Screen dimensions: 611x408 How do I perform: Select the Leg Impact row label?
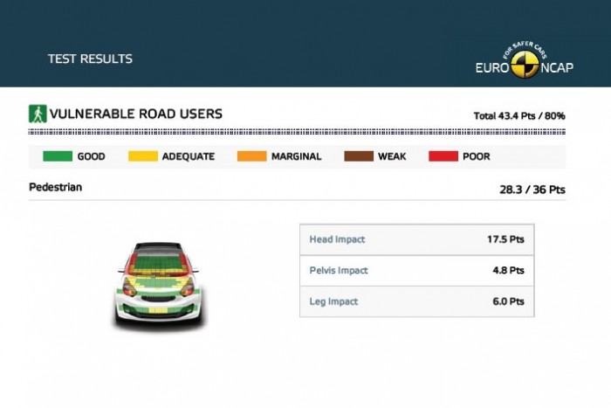click(334, 301)
